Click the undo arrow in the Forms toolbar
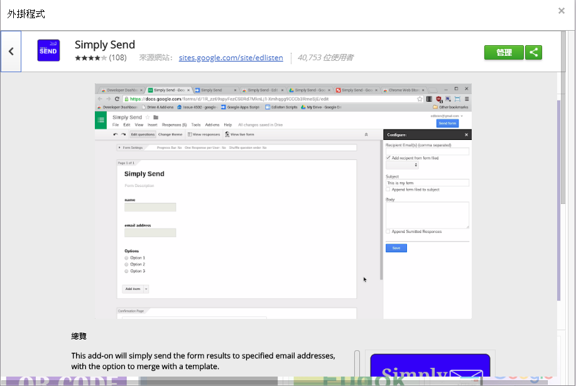 (x=116, y=135)
